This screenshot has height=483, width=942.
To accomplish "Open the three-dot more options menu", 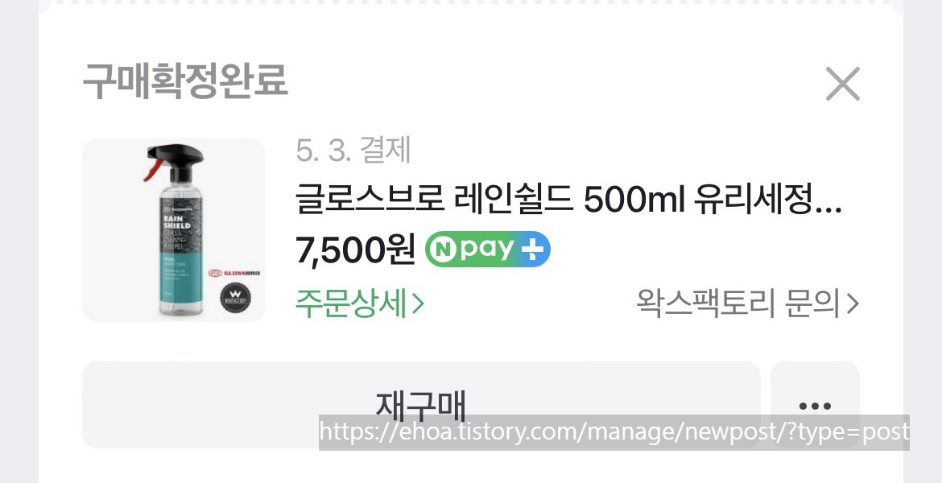I will pos(815,405).
